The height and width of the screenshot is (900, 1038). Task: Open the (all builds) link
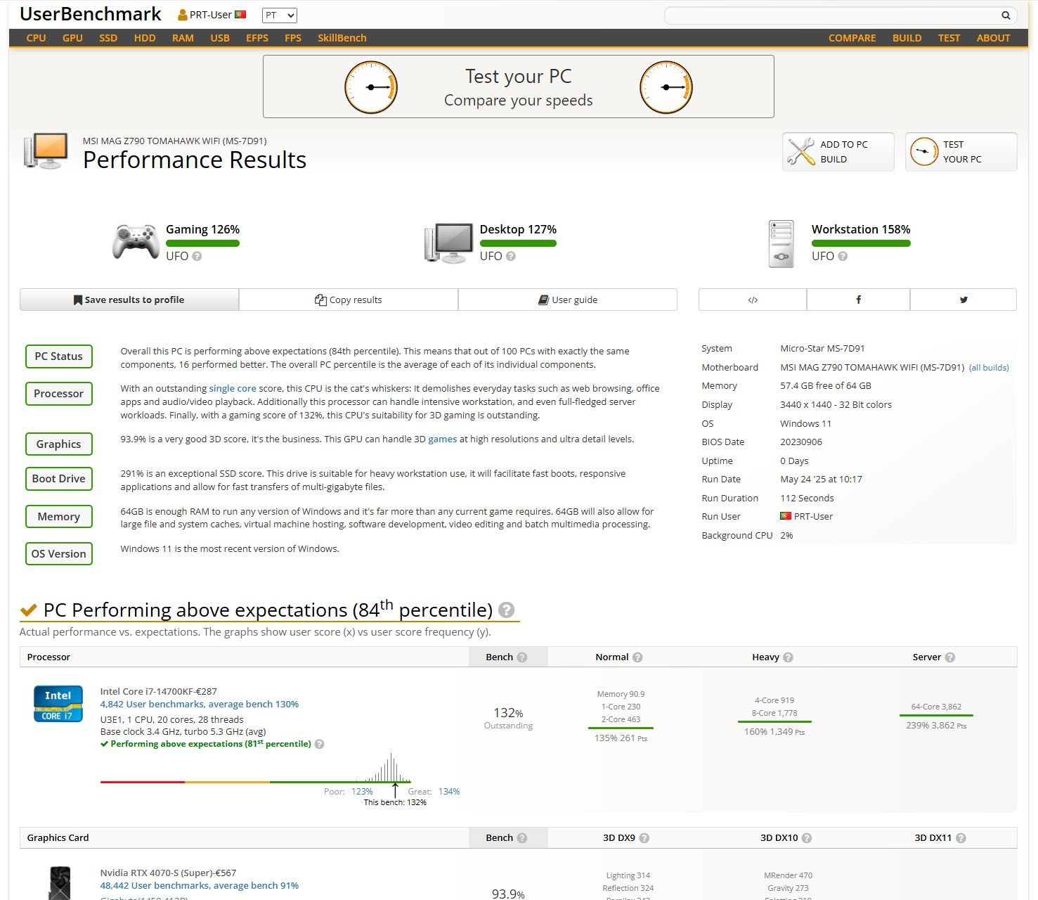pos(989,368)
